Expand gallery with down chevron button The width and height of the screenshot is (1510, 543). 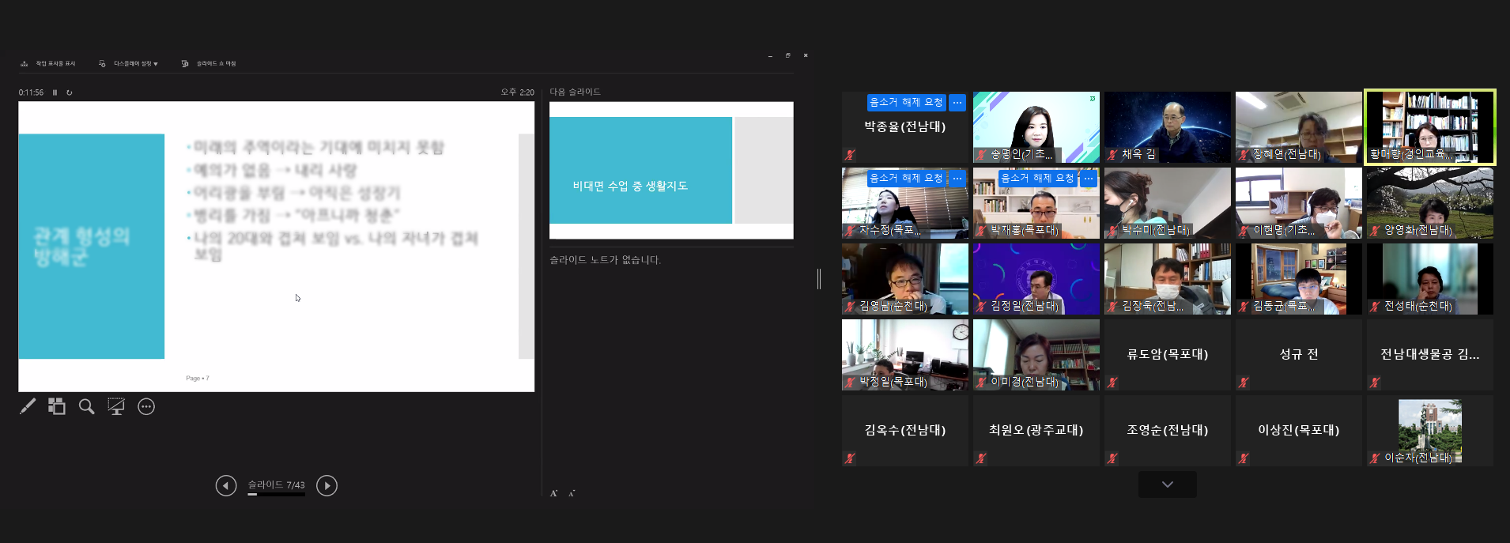click(1167, 485)
